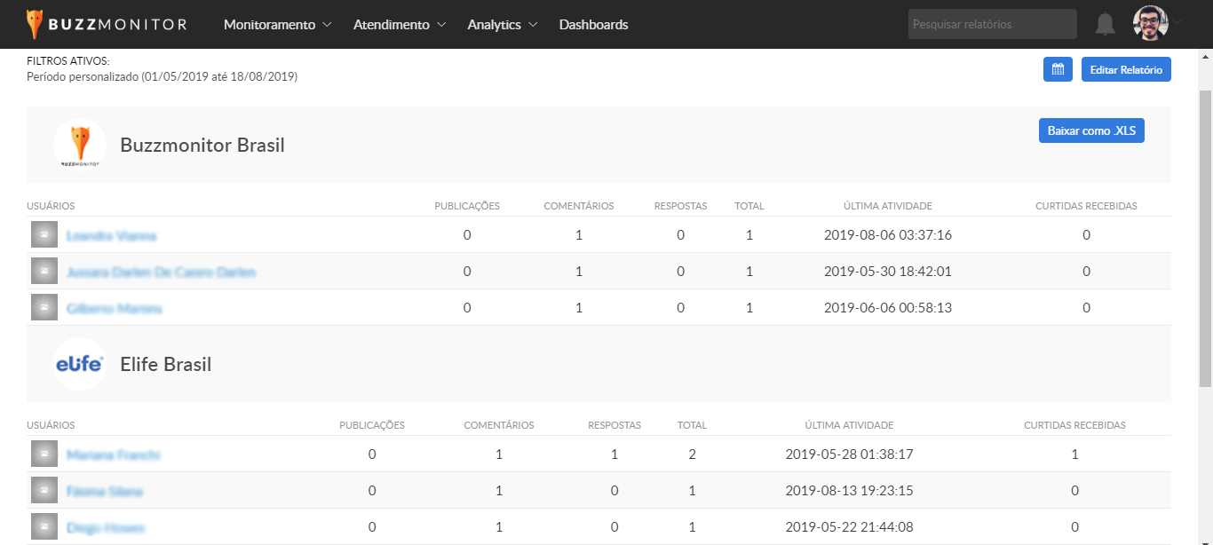Click avatar beside Leandro Vianna
Viewport: 1213px width, 545px height.
(44, 235)
